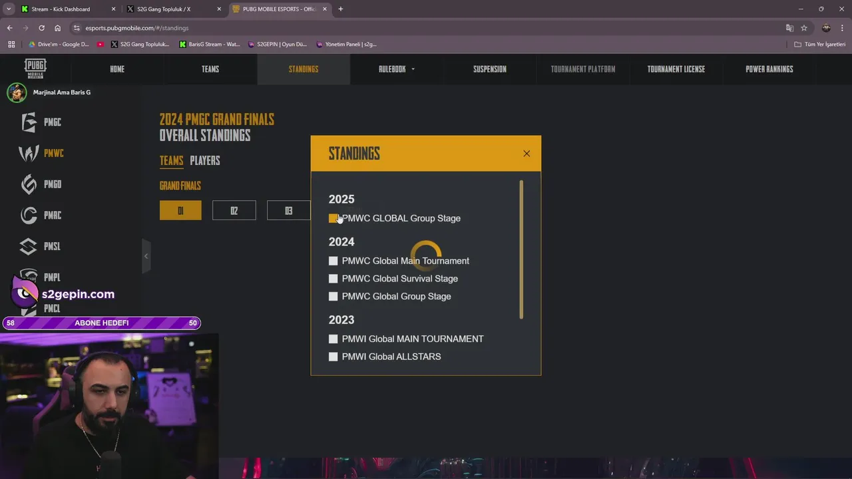The height and width of the screenshot is (479, 852).
Task: Check PMWC Global Survival Stage box
Action: tap(333, 279)
